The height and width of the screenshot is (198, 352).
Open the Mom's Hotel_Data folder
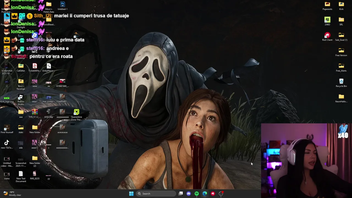tap(49, 4)
